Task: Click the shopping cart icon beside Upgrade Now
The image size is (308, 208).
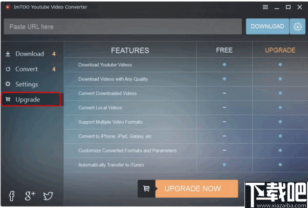Action: coord(147,189)
